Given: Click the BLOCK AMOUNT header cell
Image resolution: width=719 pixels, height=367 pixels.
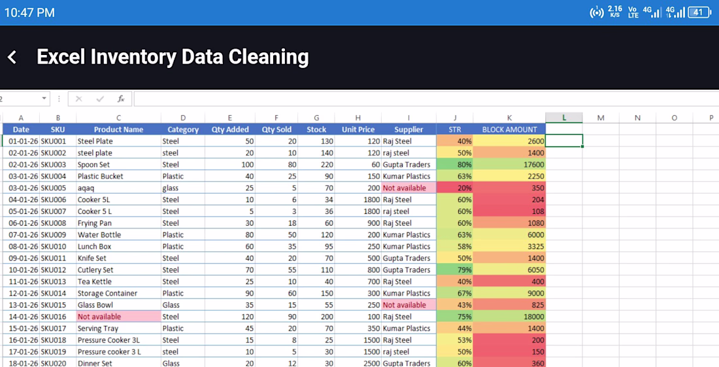Looking at the screenshot, I should pyautogui.click(x=509, y=130).
